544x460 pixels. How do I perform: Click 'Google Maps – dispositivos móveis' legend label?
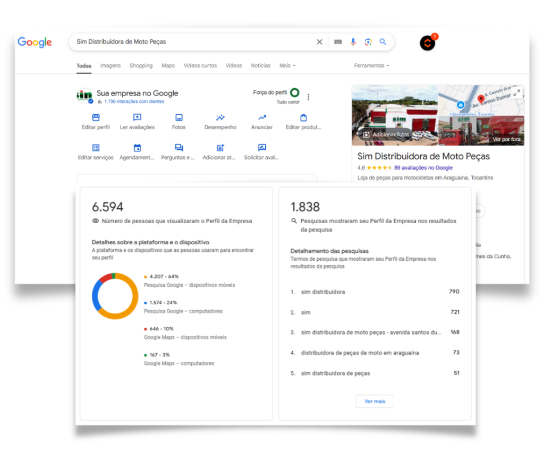[x=185, y=337]
